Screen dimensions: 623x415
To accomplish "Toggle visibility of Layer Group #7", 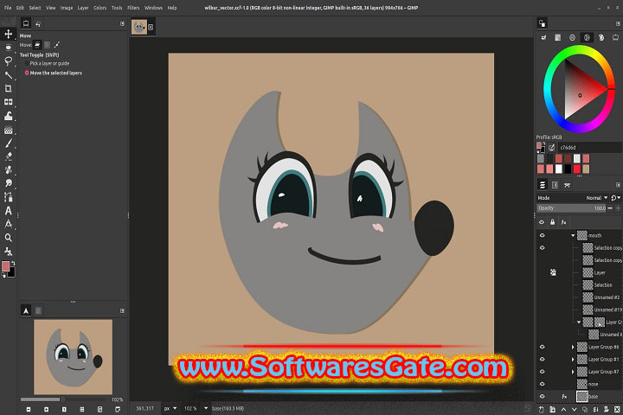I will pyautogui.click(x=542, y=372).
